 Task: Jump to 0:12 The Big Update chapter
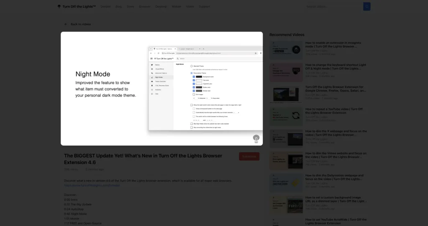(x=78, y=204)
